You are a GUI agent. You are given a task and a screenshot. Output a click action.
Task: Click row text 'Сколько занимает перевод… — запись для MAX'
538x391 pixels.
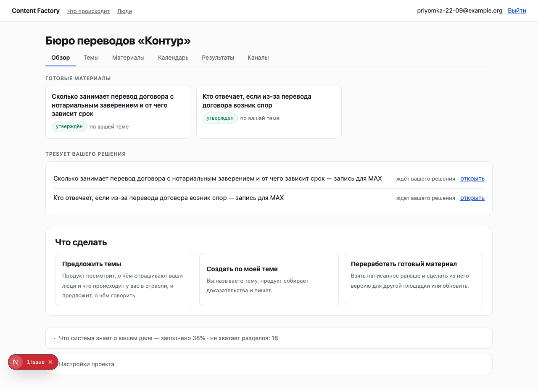click(218, 178)
